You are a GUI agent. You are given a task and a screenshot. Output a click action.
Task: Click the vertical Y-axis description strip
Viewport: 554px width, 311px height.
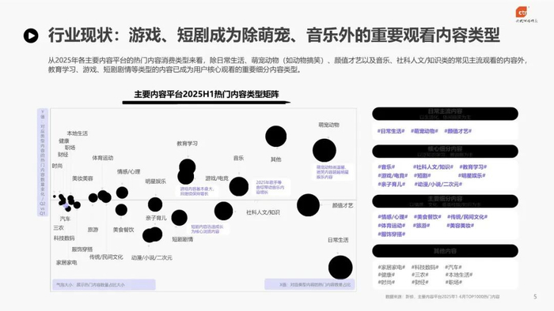pos(43,163)
